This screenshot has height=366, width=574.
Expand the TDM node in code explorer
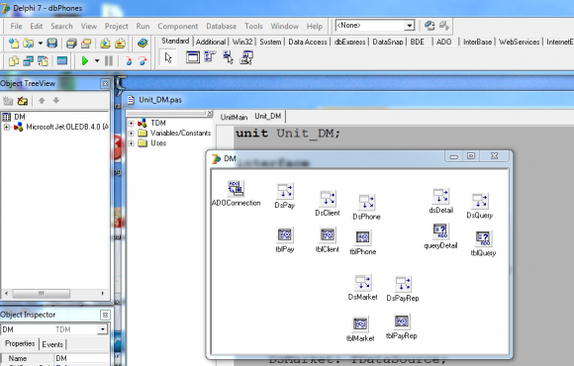pyautogui.click(x=131, y=123)
